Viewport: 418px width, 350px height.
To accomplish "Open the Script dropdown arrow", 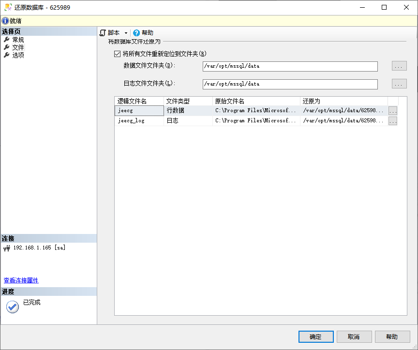I will coord(126,33).
